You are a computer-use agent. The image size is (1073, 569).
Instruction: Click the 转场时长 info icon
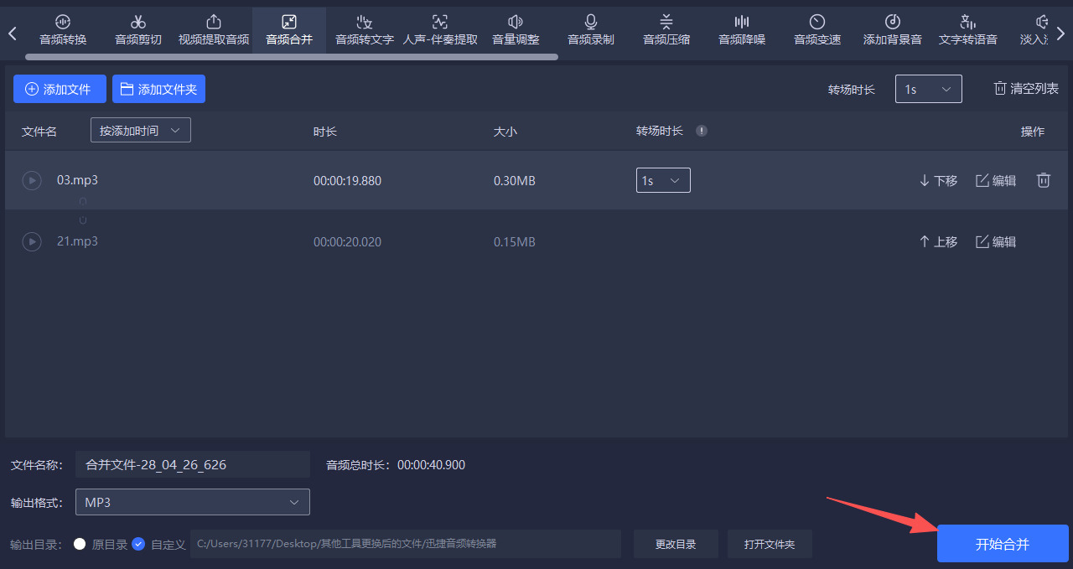pos(702,131)
